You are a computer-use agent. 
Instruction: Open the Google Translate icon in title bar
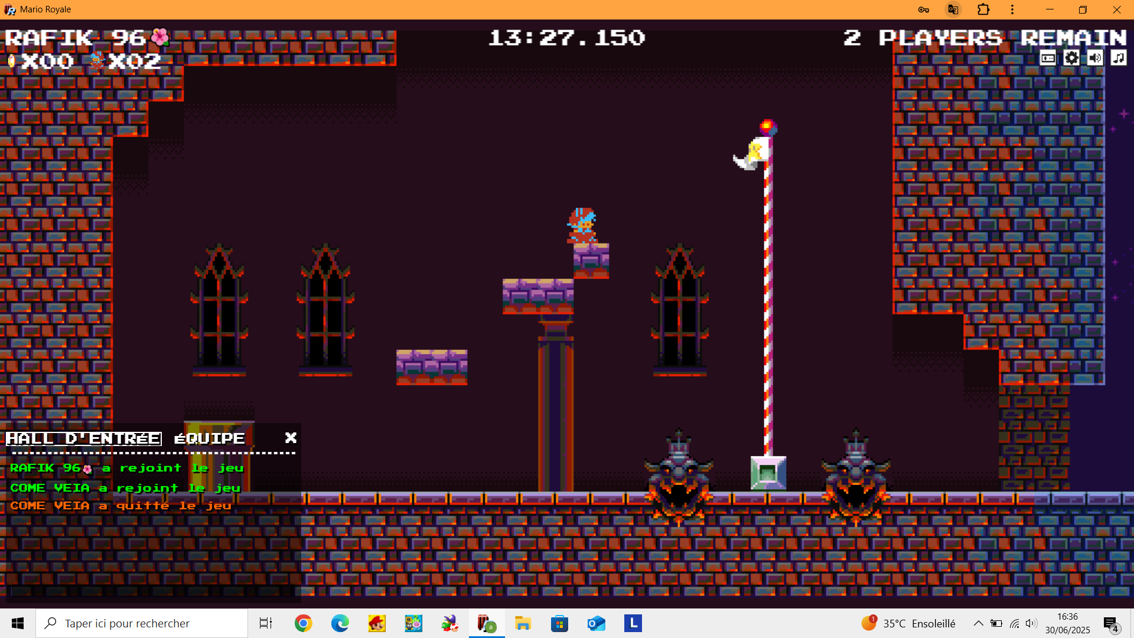tap(953, 9)
